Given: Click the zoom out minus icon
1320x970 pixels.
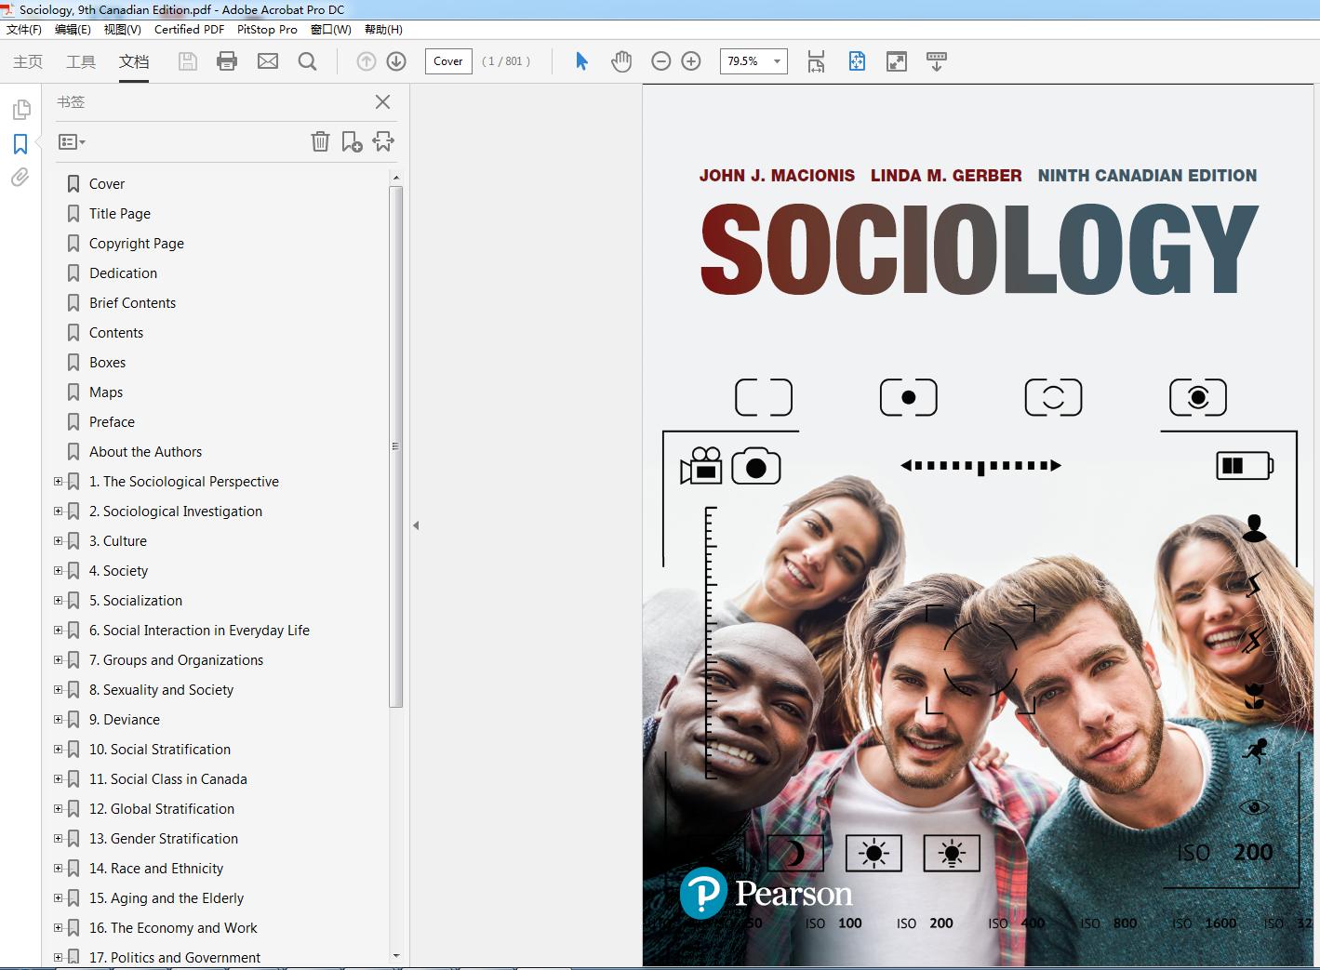Looking at the screenshot, I should [661, 61].
